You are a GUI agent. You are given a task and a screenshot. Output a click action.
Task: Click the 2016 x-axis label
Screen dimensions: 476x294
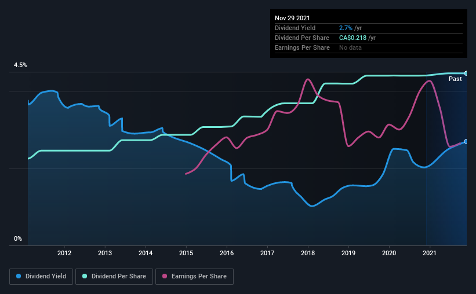coord(227,253)
